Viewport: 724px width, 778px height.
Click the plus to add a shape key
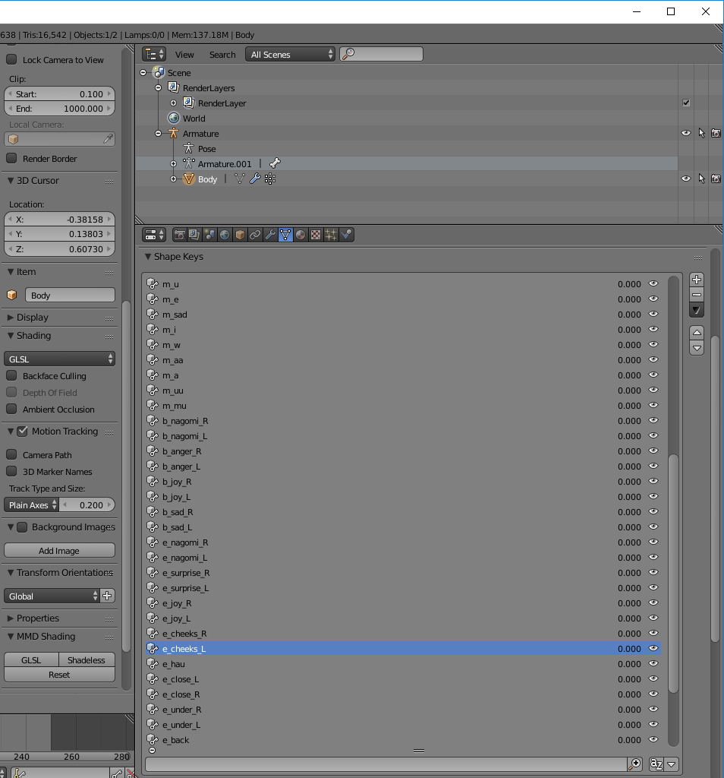tap(697, 280)
